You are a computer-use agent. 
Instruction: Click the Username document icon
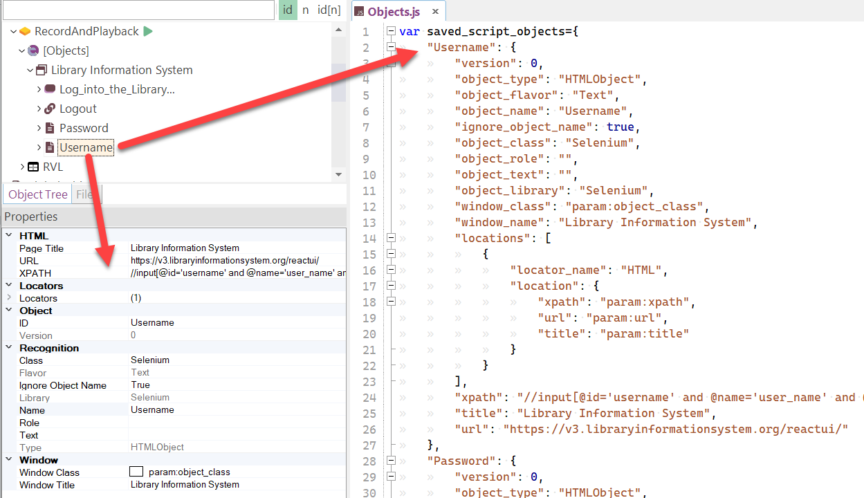pos(50,147)
